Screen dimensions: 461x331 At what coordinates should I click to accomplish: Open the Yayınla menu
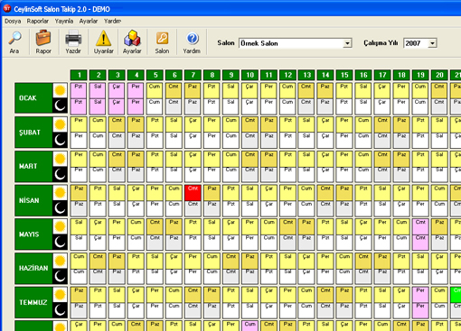tap(64, 21)
